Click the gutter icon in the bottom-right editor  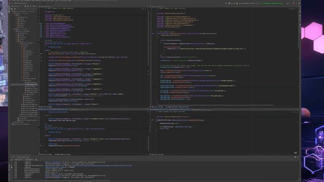(x=152, y=120)
